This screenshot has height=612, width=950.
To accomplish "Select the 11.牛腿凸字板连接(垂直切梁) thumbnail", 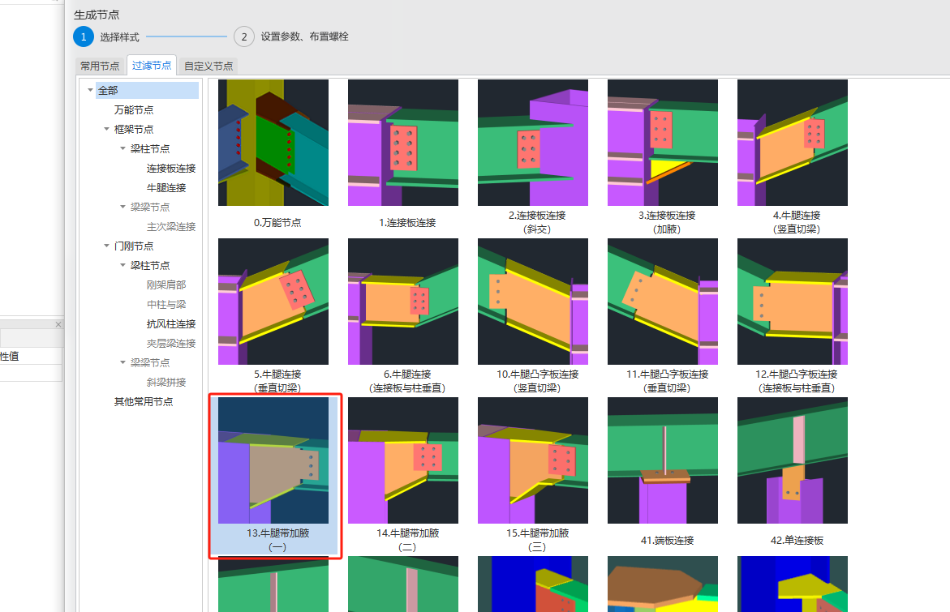I will [663, 302].
